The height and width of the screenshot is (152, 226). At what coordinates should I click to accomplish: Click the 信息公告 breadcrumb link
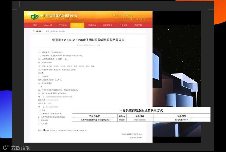(x=54, y=31)
